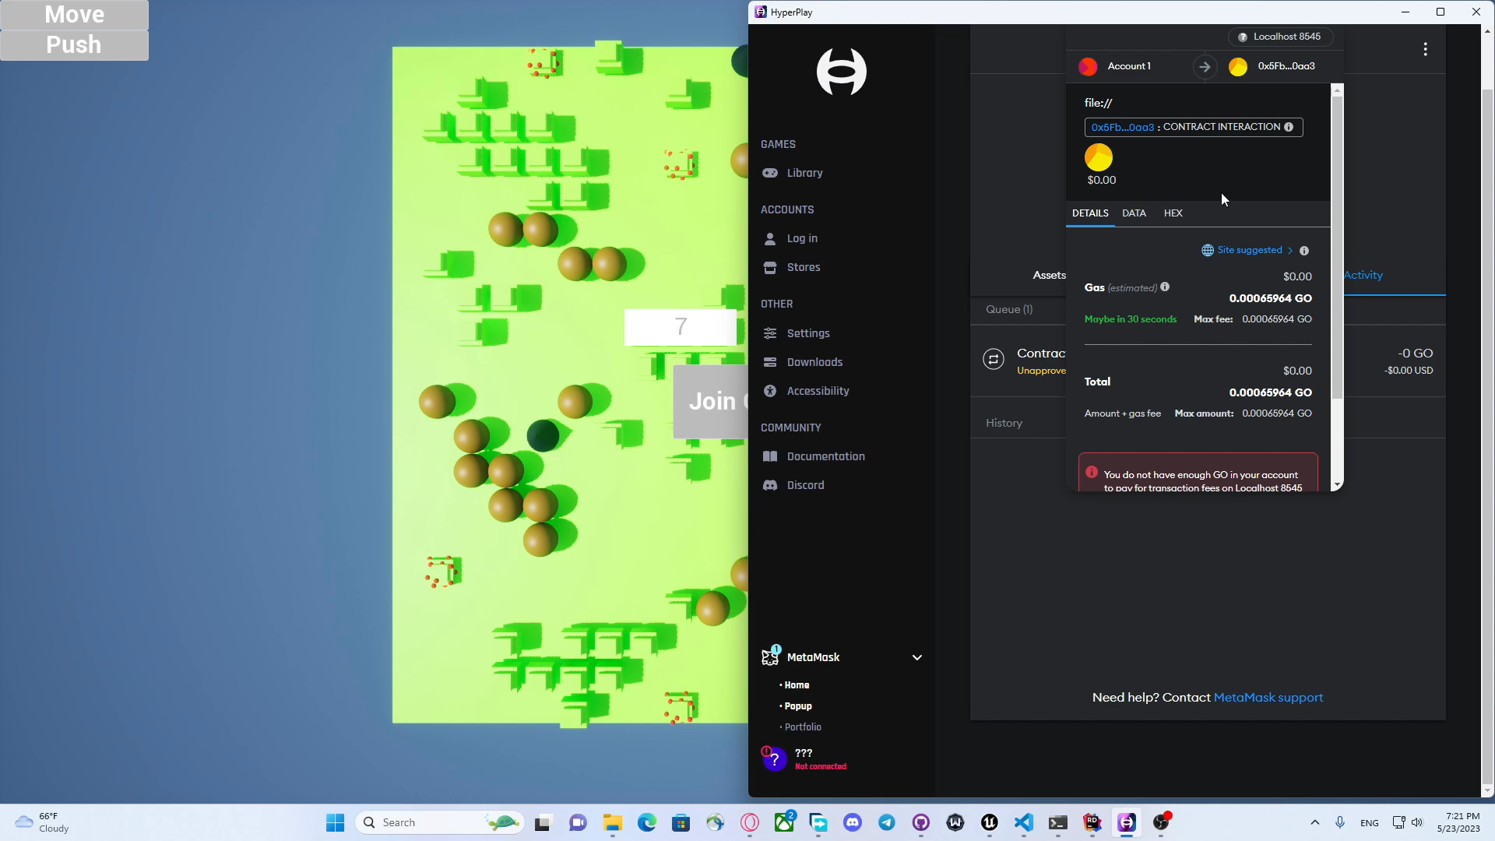
Task: Click the taskbar volume icon
Action: point(1417,822)
